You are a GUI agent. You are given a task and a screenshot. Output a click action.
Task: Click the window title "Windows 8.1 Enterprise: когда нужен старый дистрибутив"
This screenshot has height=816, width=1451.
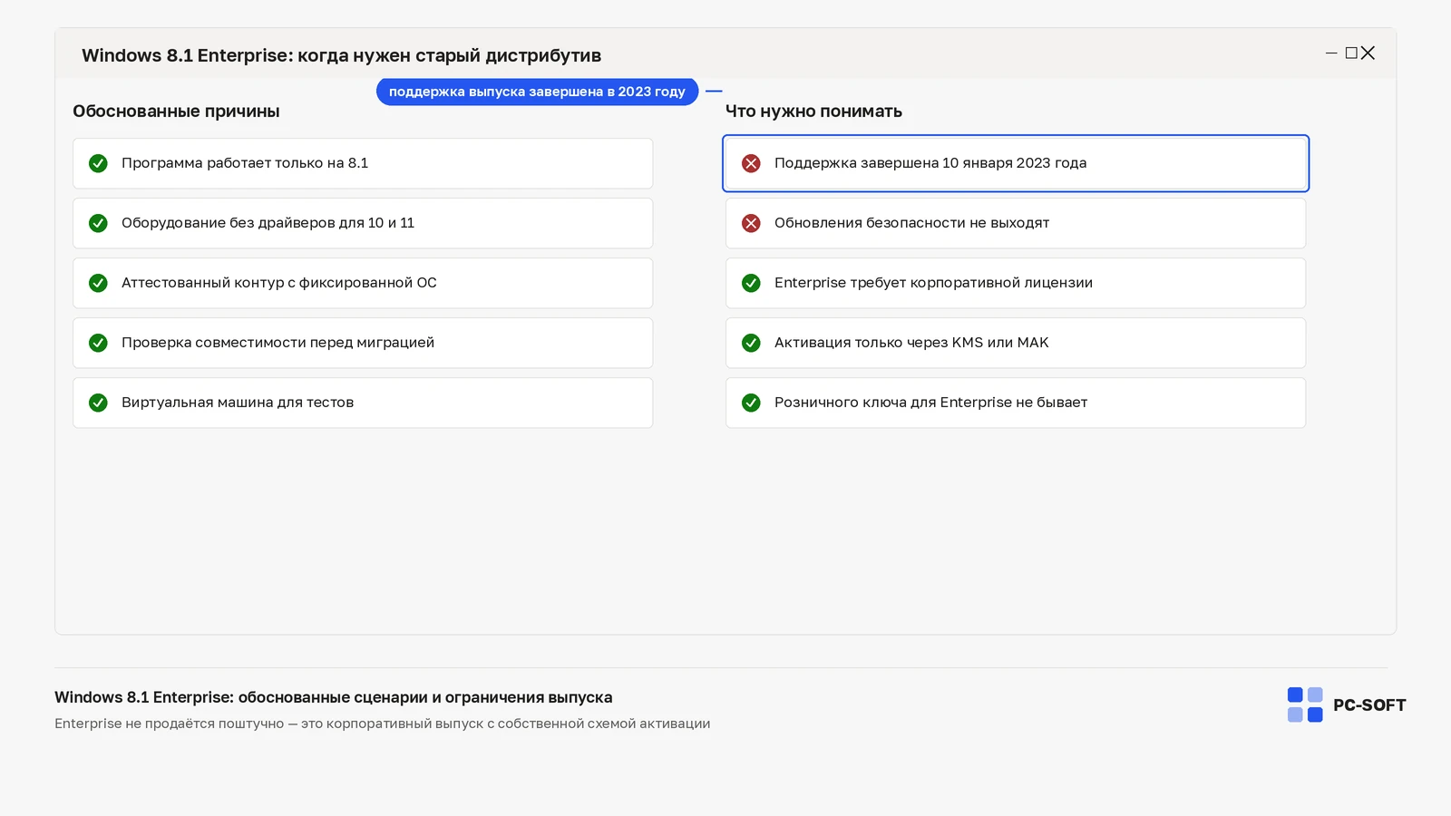coord(341,55)
